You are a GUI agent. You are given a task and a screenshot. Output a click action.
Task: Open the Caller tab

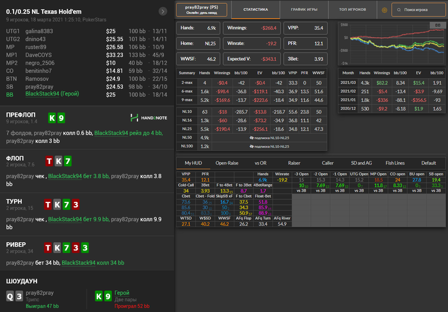pos(328,163)
